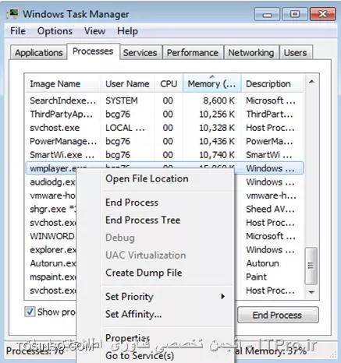
Task: Click the process list scroll up arrow
Action: point(311,82)
